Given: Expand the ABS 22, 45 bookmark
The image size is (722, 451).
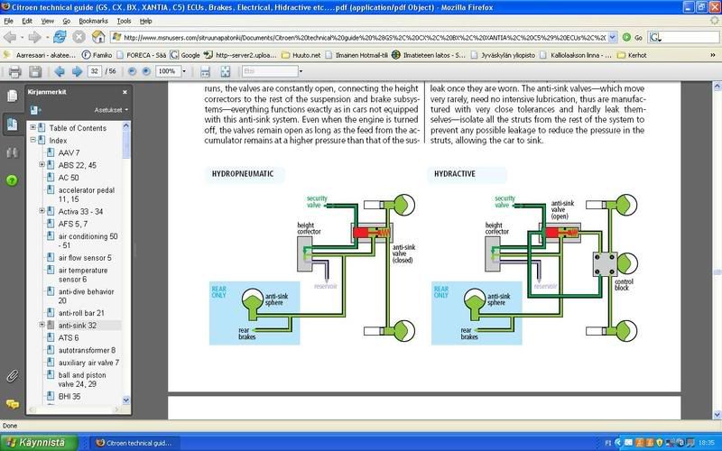Looking at the screenshot, I should (x=42, y=165).
